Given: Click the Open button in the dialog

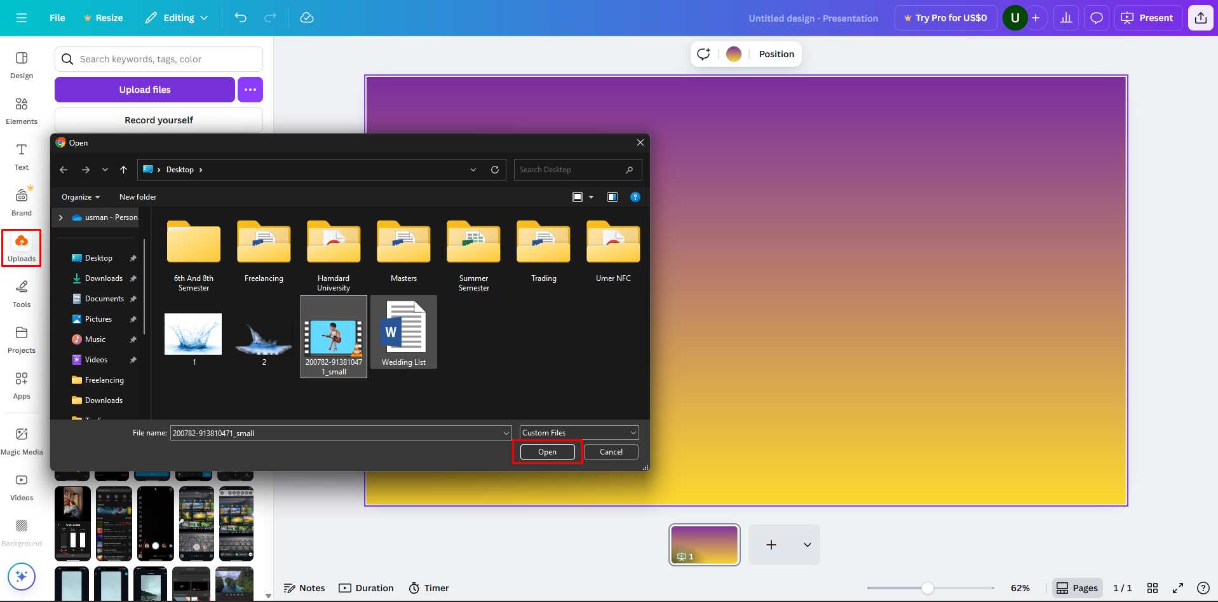Looking at the screenshot, I should [x=546, y=451].
